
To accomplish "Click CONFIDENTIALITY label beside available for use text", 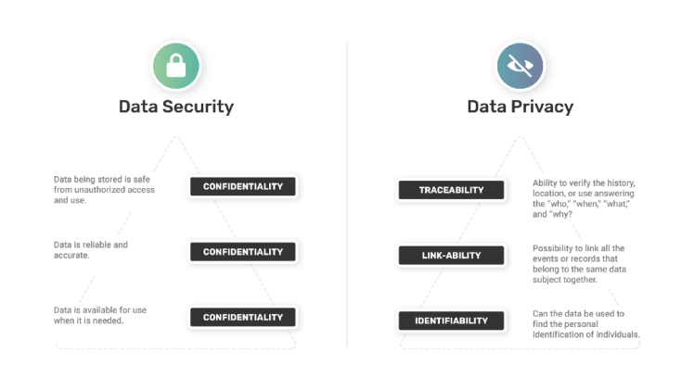I will 243,317.
